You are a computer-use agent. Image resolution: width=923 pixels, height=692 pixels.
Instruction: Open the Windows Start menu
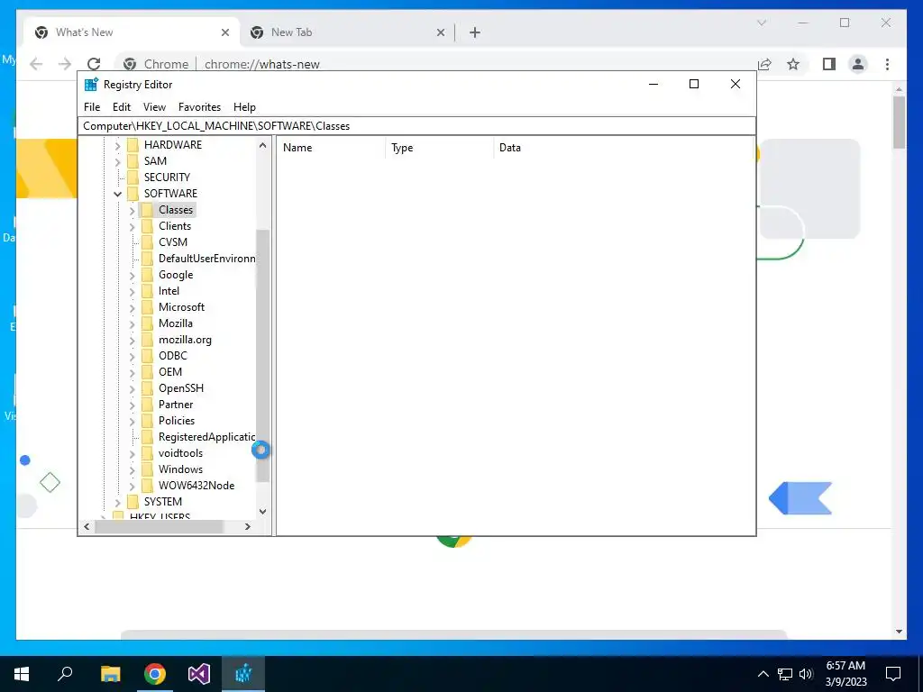click(22, 674)
